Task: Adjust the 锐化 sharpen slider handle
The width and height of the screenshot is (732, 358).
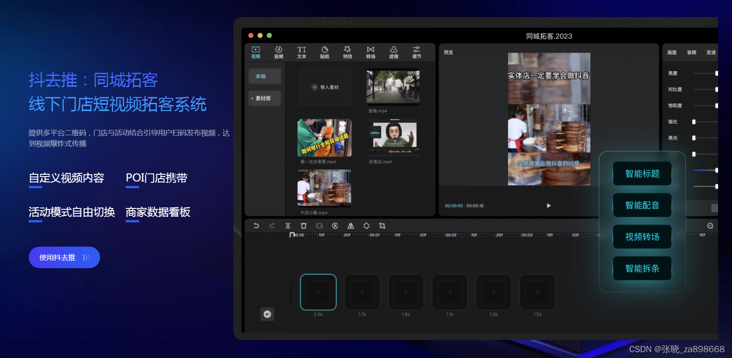Action: click(694, 122)
